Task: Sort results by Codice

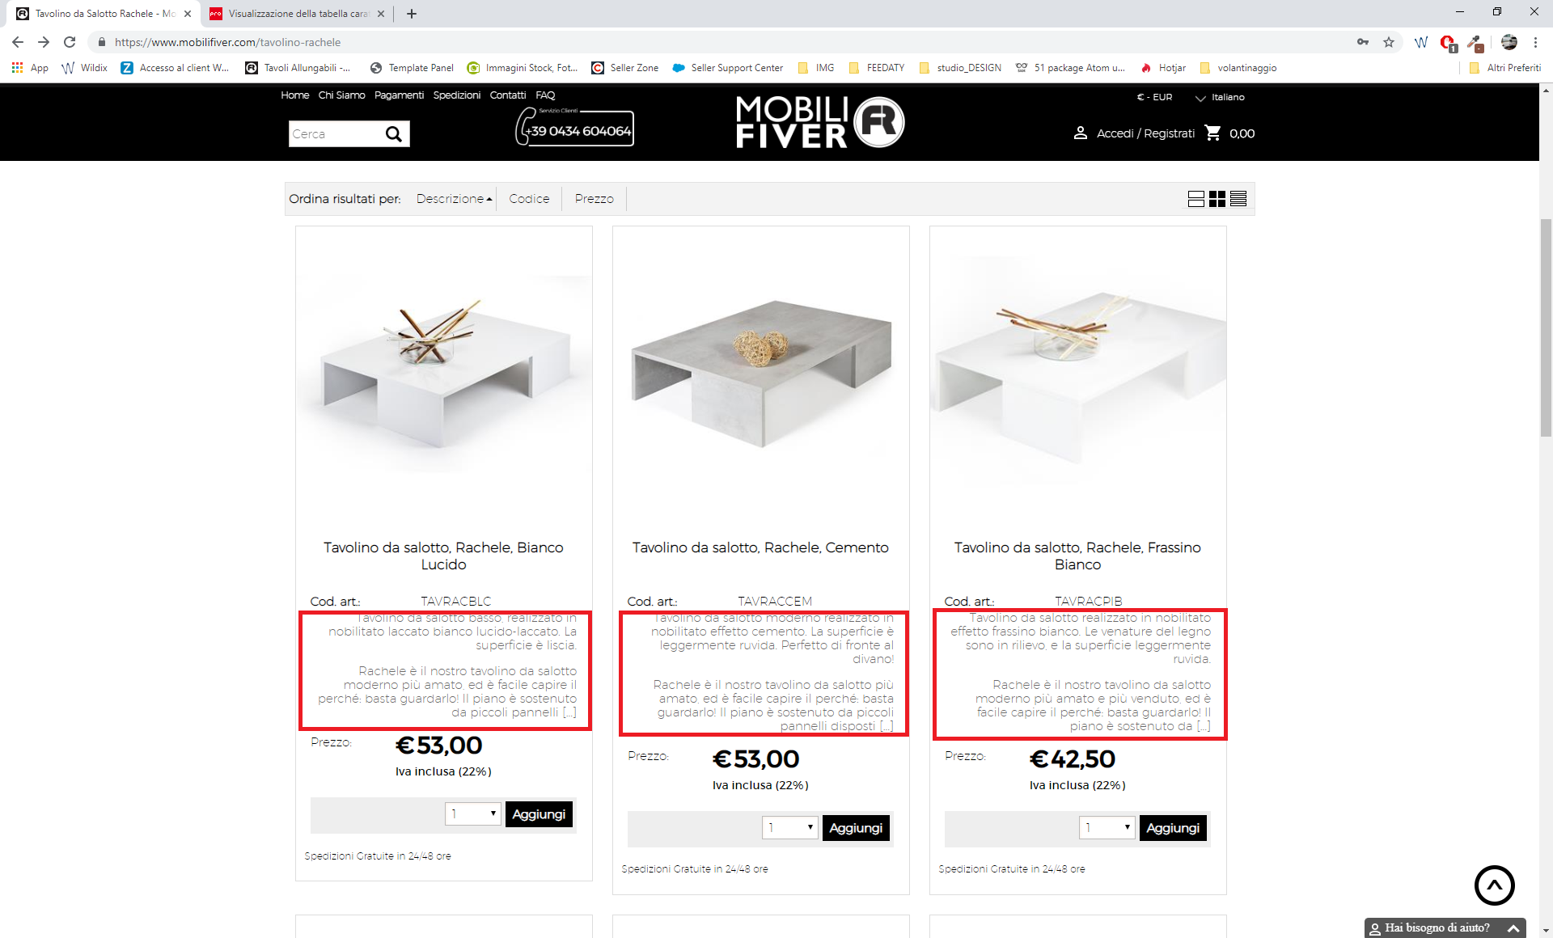Action: [x=529, y=199]
